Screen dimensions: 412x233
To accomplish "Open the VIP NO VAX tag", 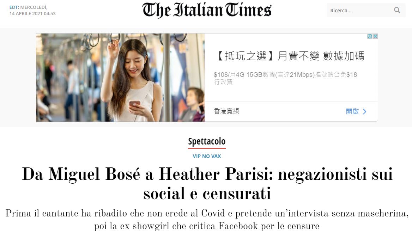I will coord(207,156).
